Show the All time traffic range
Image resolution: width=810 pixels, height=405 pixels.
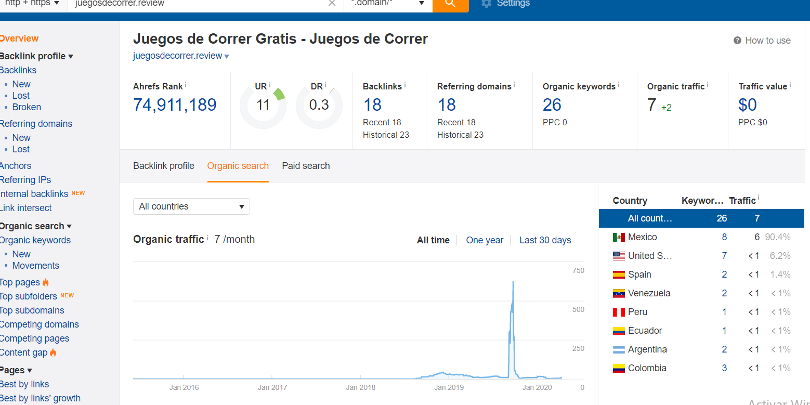pyautogui.click(x=433, y=240)
